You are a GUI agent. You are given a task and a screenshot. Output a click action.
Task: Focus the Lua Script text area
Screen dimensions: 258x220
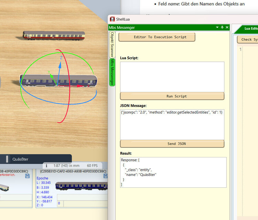(172, 77)
